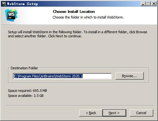Image resolution: width=158 pixels, height=121 pixels.
Task: Click the 'Space available: 3.5 GB' text
Action: [x=26, y=96]
